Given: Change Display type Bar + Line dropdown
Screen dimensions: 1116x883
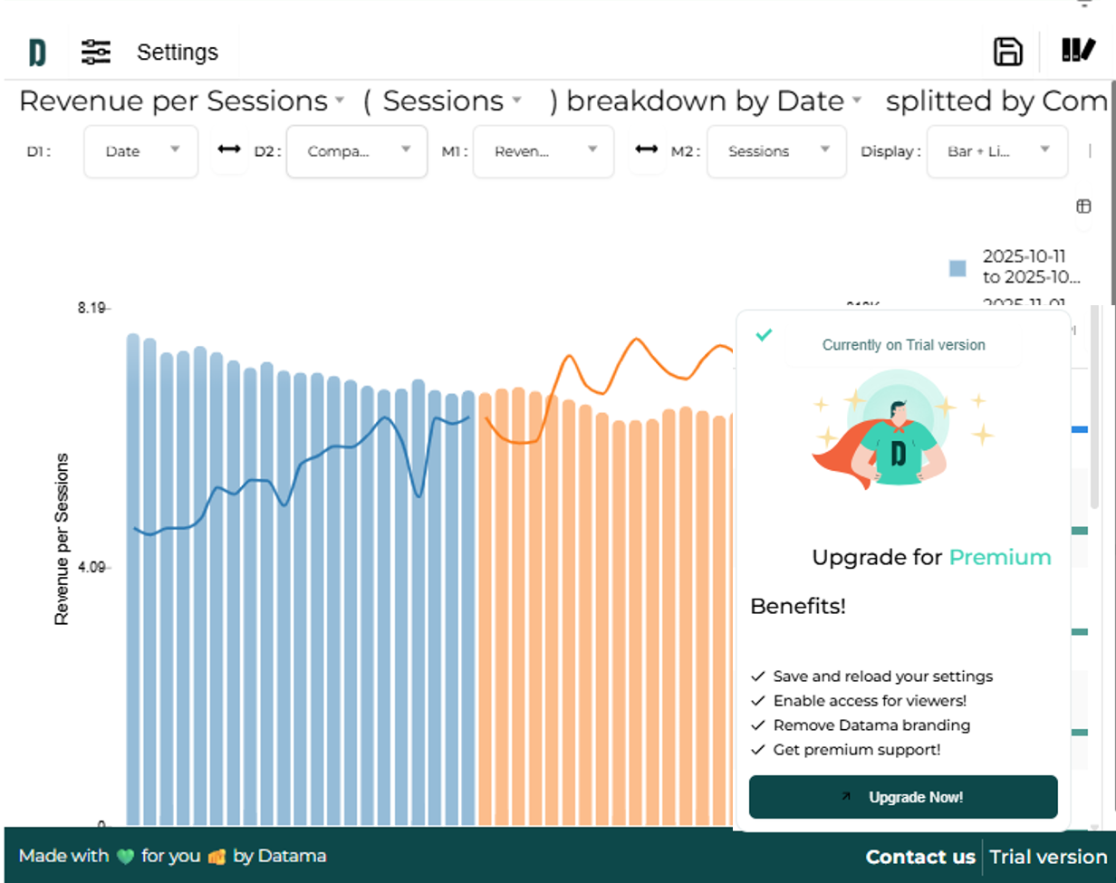Looking at the screenshot, I should 996,151.
